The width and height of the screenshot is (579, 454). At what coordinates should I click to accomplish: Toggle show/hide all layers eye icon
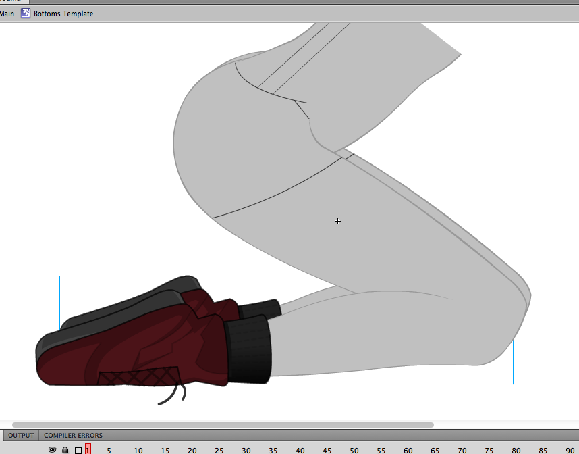coord(53,450)
